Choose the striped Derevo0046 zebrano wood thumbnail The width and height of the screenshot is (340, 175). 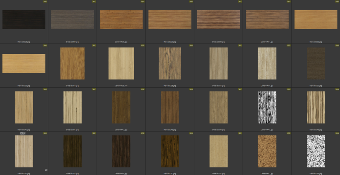(316, 107)
